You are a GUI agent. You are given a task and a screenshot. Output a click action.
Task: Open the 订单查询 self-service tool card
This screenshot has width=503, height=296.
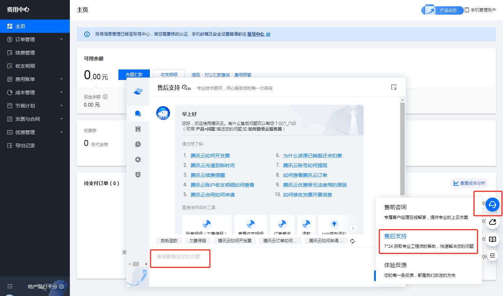click(x=282, y=225)
